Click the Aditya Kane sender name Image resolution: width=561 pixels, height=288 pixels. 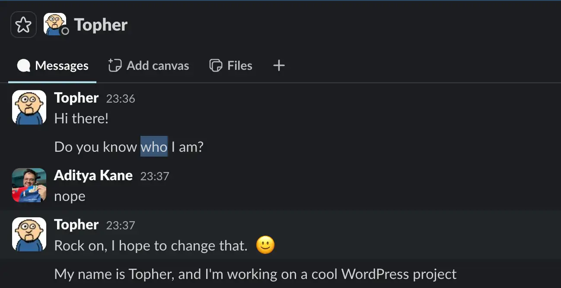point(93,175)
